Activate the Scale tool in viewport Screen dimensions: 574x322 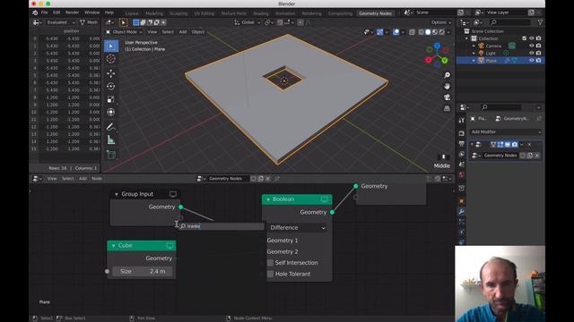coord(111,99)
